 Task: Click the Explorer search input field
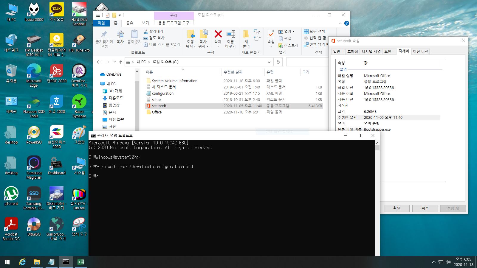coord(307,62)
